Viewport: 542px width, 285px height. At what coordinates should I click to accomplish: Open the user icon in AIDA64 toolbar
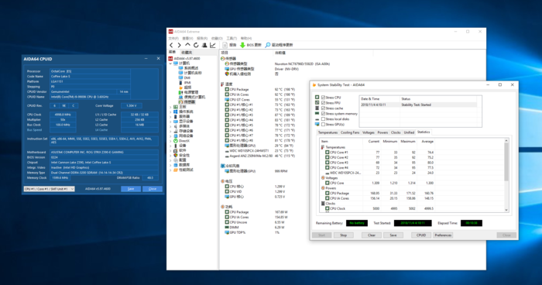pyautogui.click(x=204, y=45)
